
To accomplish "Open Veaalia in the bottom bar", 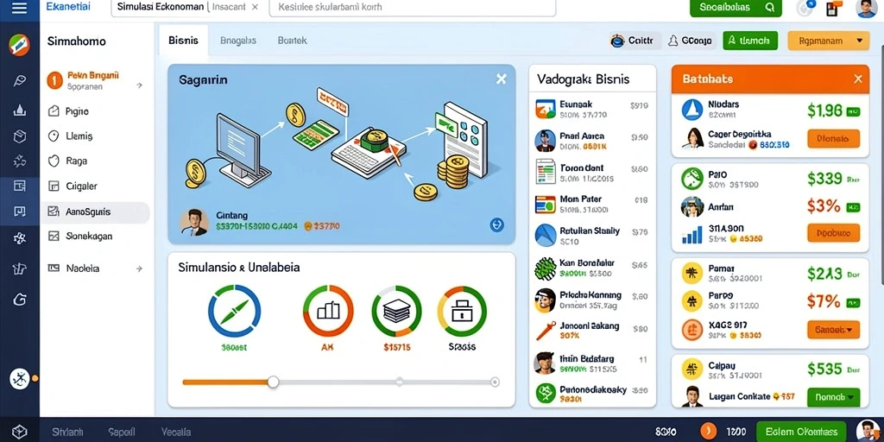I will (175, 433).
